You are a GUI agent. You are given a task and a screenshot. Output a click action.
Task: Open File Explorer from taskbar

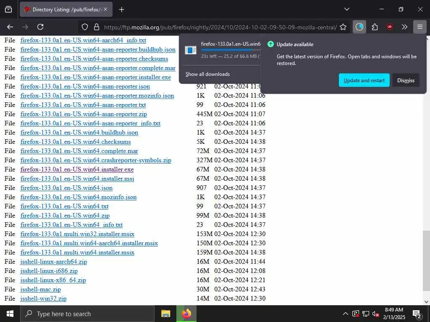(165, 314)
